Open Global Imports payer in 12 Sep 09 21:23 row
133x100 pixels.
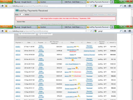(x=69, y=85)
